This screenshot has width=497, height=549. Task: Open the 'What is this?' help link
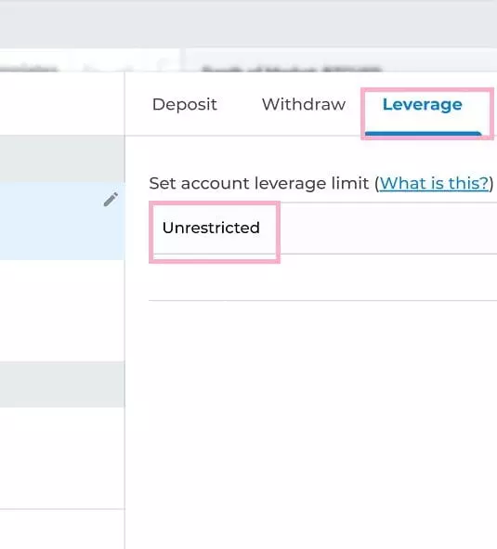coord(435,183)
